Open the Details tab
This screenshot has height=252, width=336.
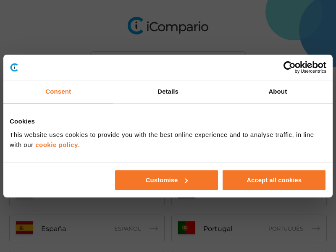(x=168, y=92)
